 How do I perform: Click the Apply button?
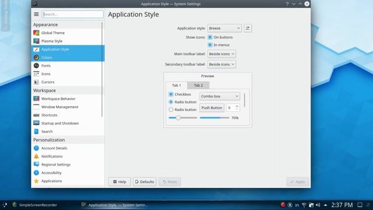tap(298, 181)
